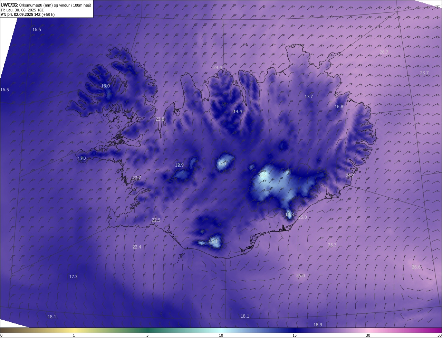Viewport: 442px width, 338px height.
Task: Select the 24.4 value label
Action: (x=218, y=67)
